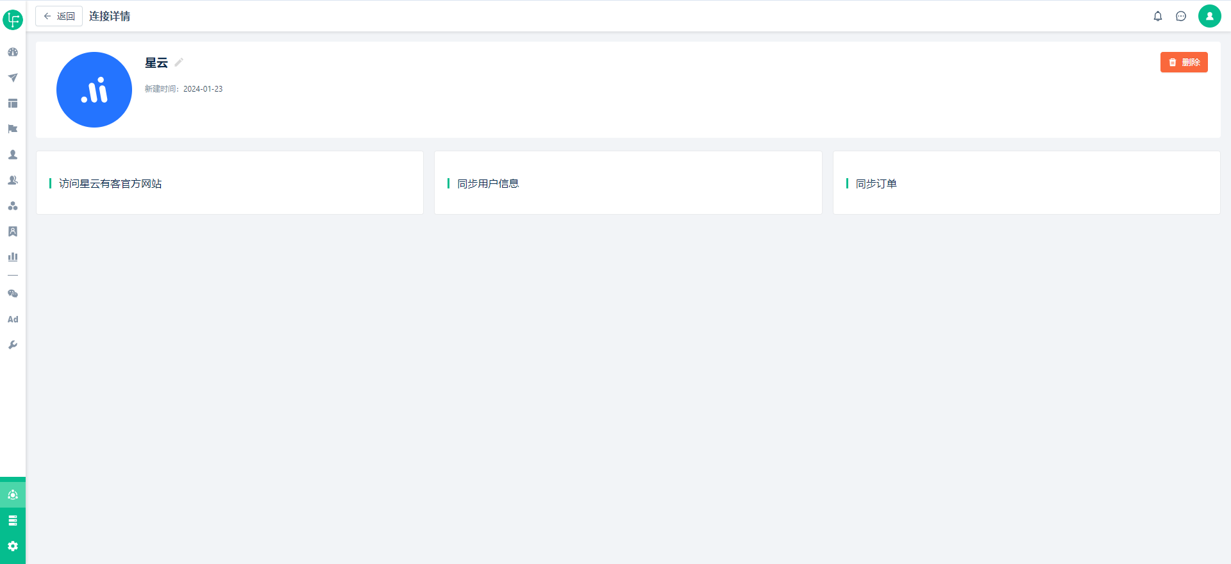1231x564 pixels.
Task: Click the 返回 back button
Action: pyautogui.click(x=59, y=16)
